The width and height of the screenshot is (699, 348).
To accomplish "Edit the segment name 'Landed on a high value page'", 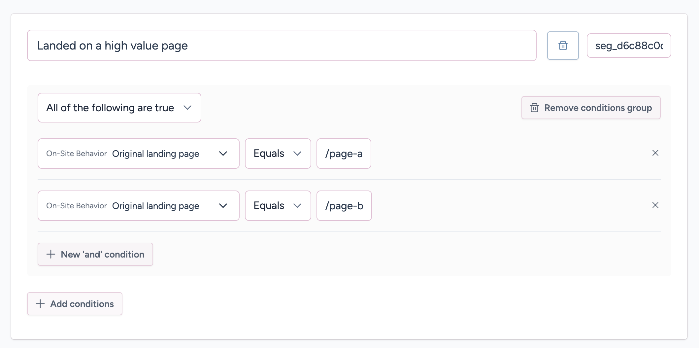I will 281,46.
